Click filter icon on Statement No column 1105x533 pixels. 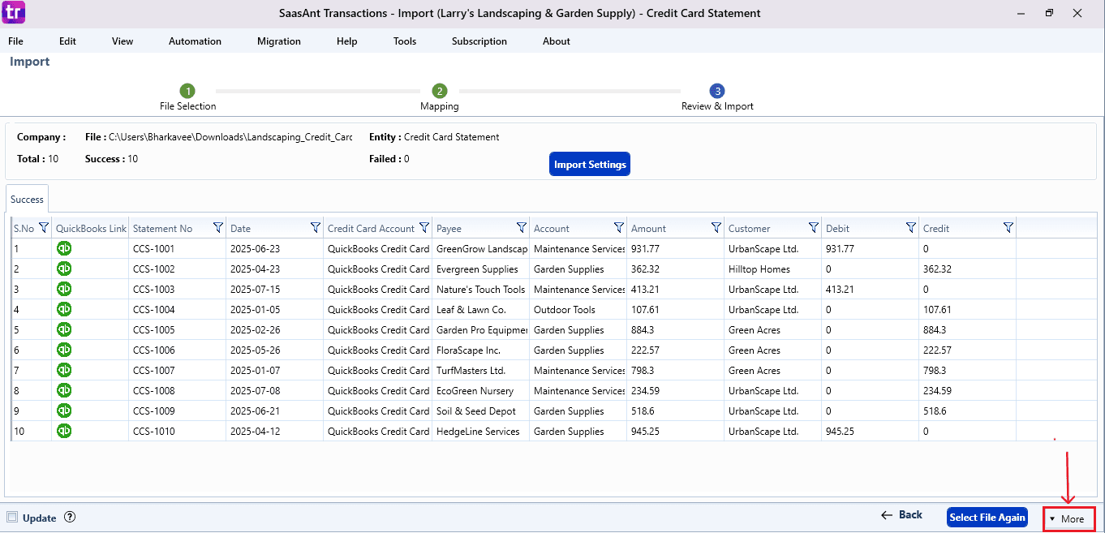(x=217, y=228)
